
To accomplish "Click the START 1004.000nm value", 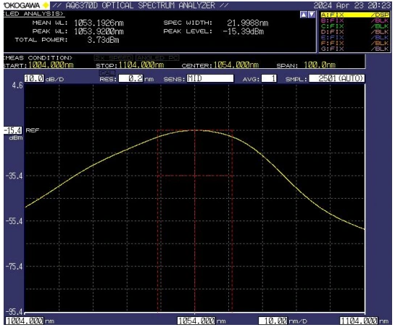I will click(x=51, y=65).
